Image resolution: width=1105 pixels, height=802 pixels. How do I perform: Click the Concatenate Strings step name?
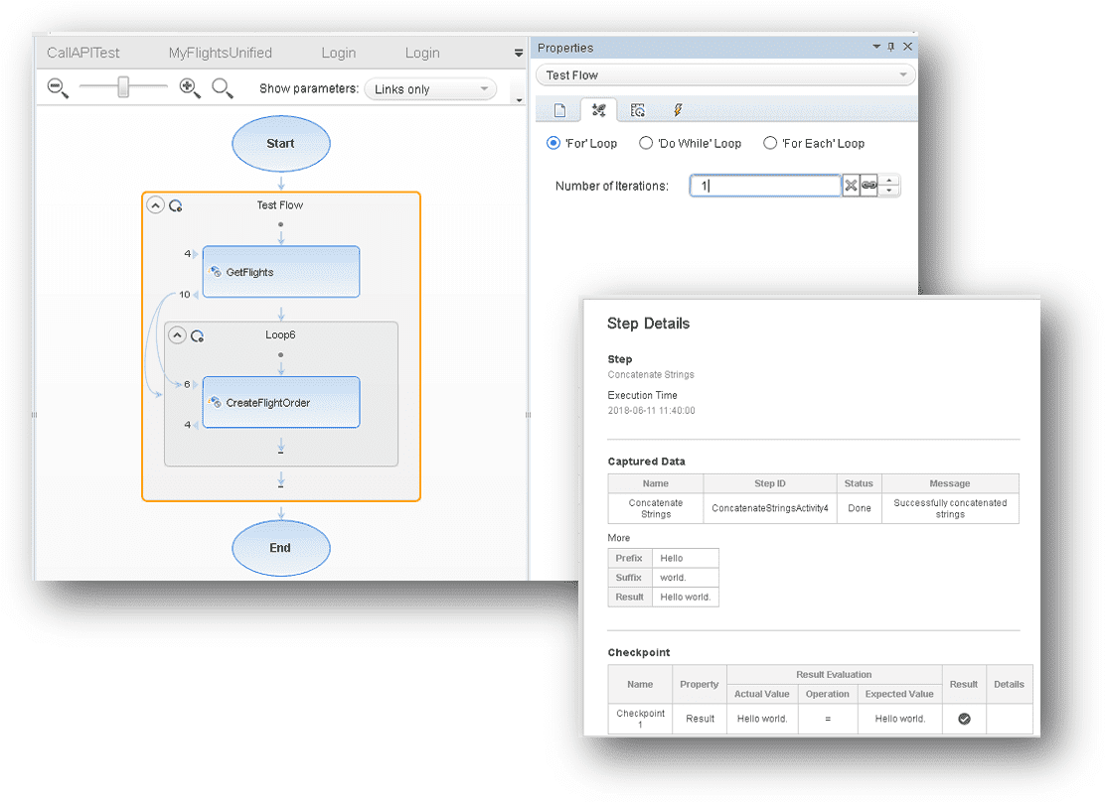tap(651, 374)
